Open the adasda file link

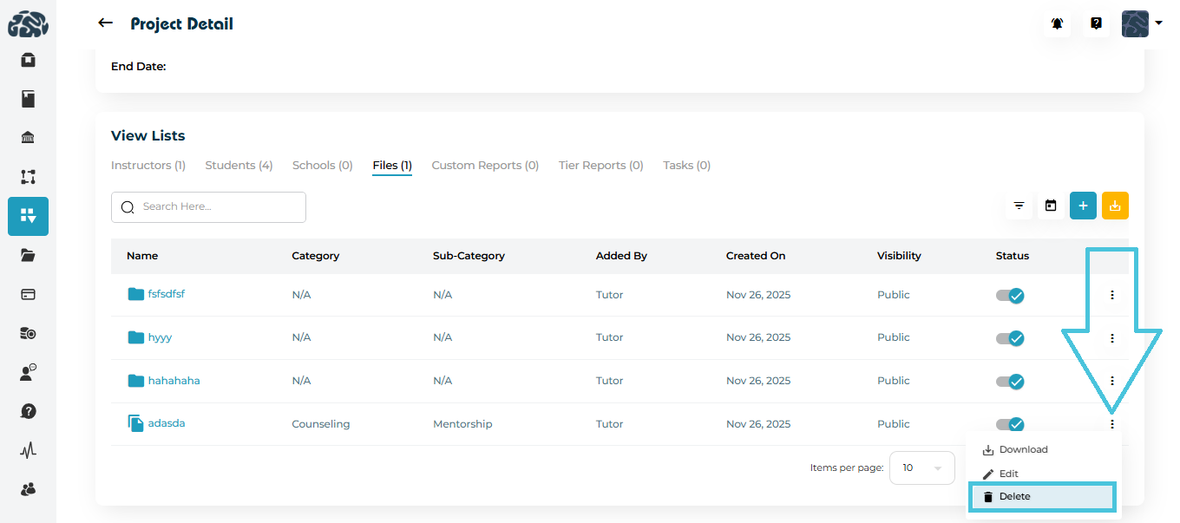[x=166, y=423]
